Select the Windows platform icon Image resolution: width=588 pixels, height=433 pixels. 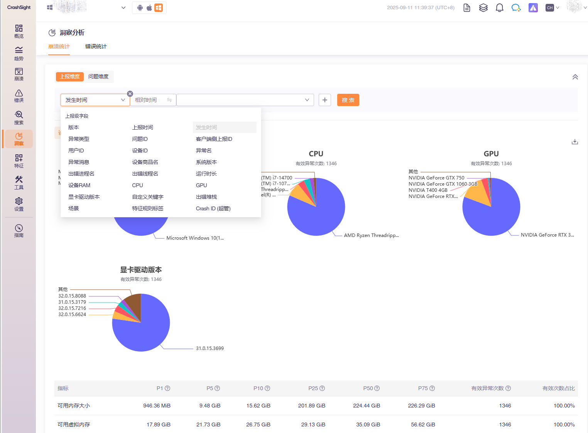coord(159,8)
